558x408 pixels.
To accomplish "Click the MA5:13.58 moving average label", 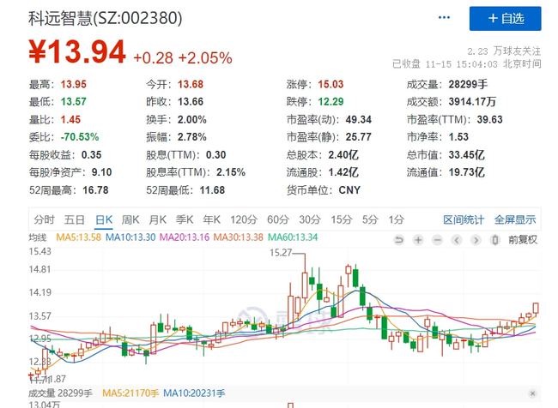I will pos(79,237).
